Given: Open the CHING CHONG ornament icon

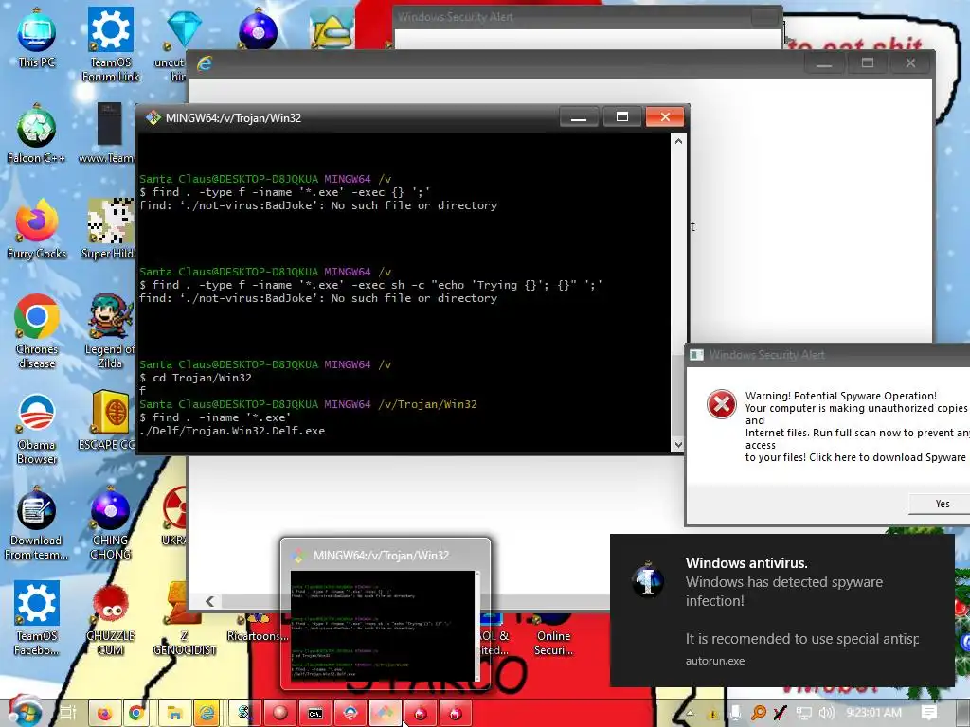Looking at the screenshot, I should coord(111,523).
